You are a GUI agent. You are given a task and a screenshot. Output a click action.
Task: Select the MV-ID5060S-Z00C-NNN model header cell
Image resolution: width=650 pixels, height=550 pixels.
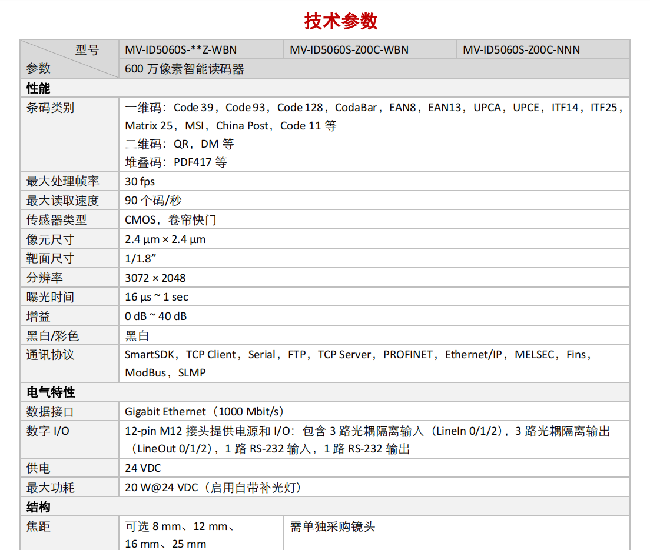(x=521, y=50)
